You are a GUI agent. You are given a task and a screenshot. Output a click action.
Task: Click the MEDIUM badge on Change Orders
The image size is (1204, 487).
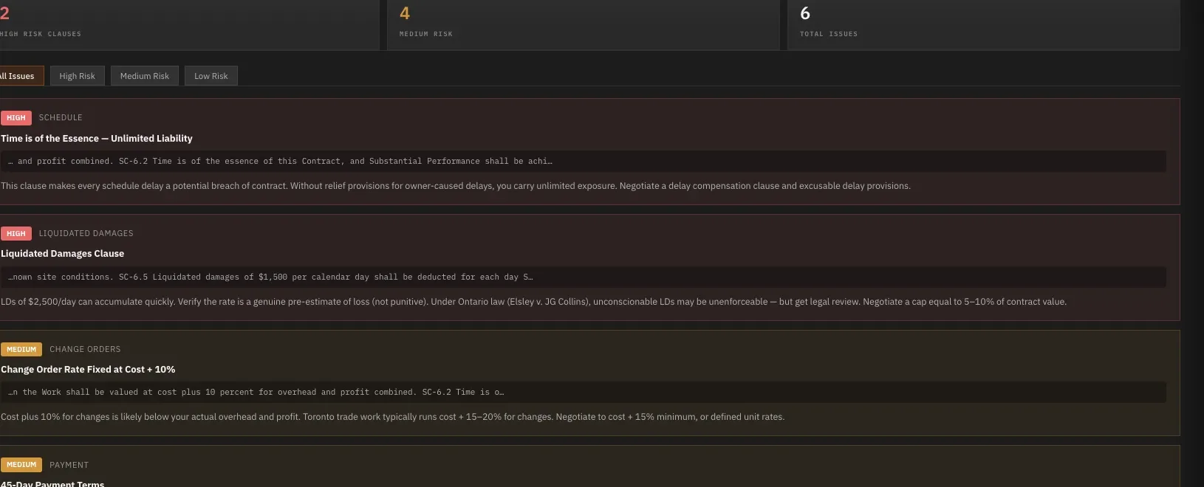coord(21,349)
